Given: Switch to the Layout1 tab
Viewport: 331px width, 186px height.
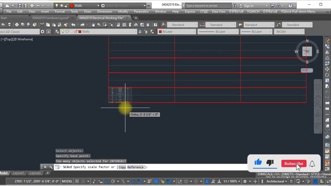Looking at the screenshot, I should click(x=19, y=173).
